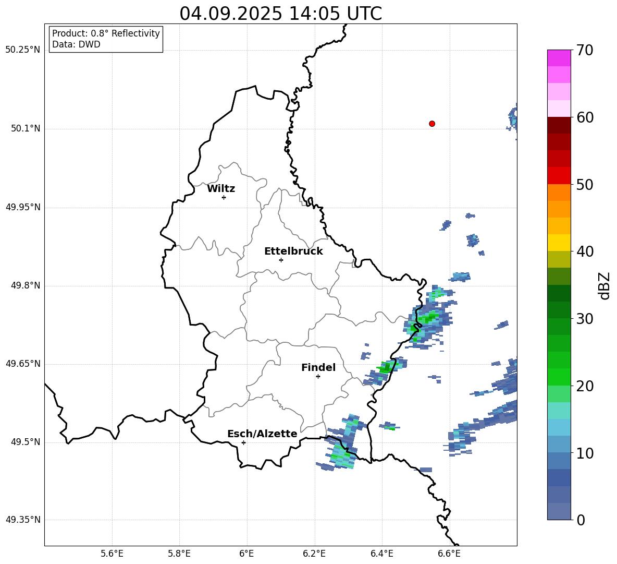Click the Ettelbruck city label
The image size is (617, 564).
click(293, 251)
